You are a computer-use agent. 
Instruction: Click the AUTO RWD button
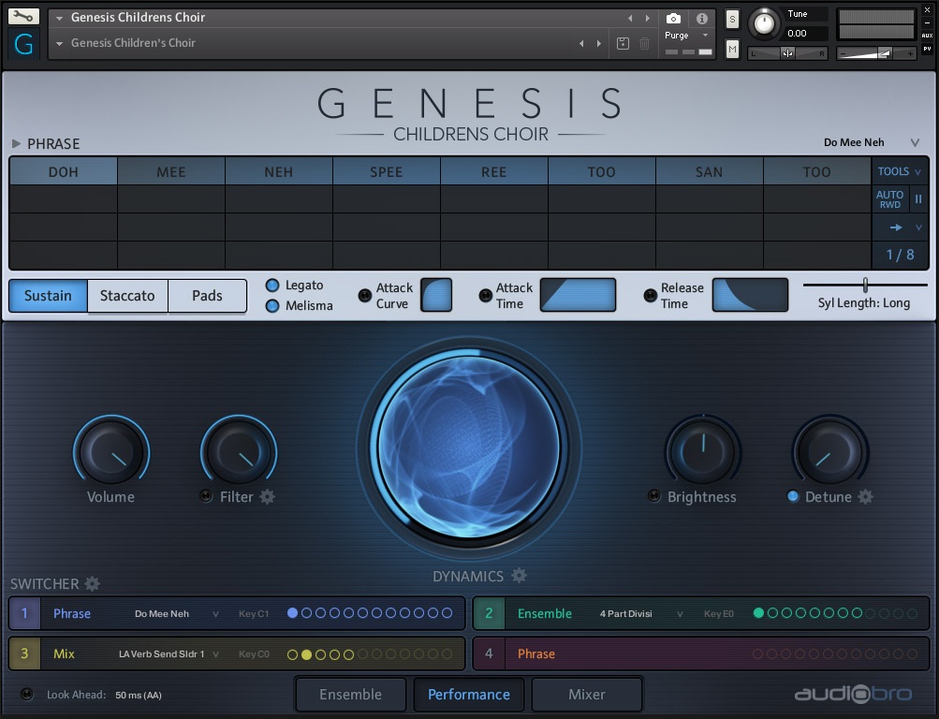tap(889, 199)
